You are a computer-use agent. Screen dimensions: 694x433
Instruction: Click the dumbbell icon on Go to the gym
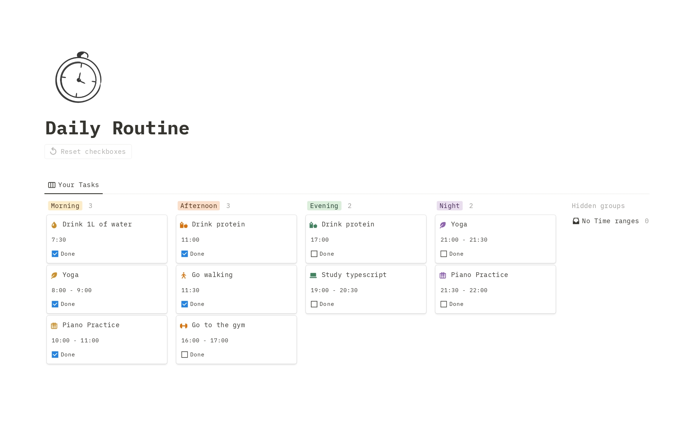coord(184,326)
